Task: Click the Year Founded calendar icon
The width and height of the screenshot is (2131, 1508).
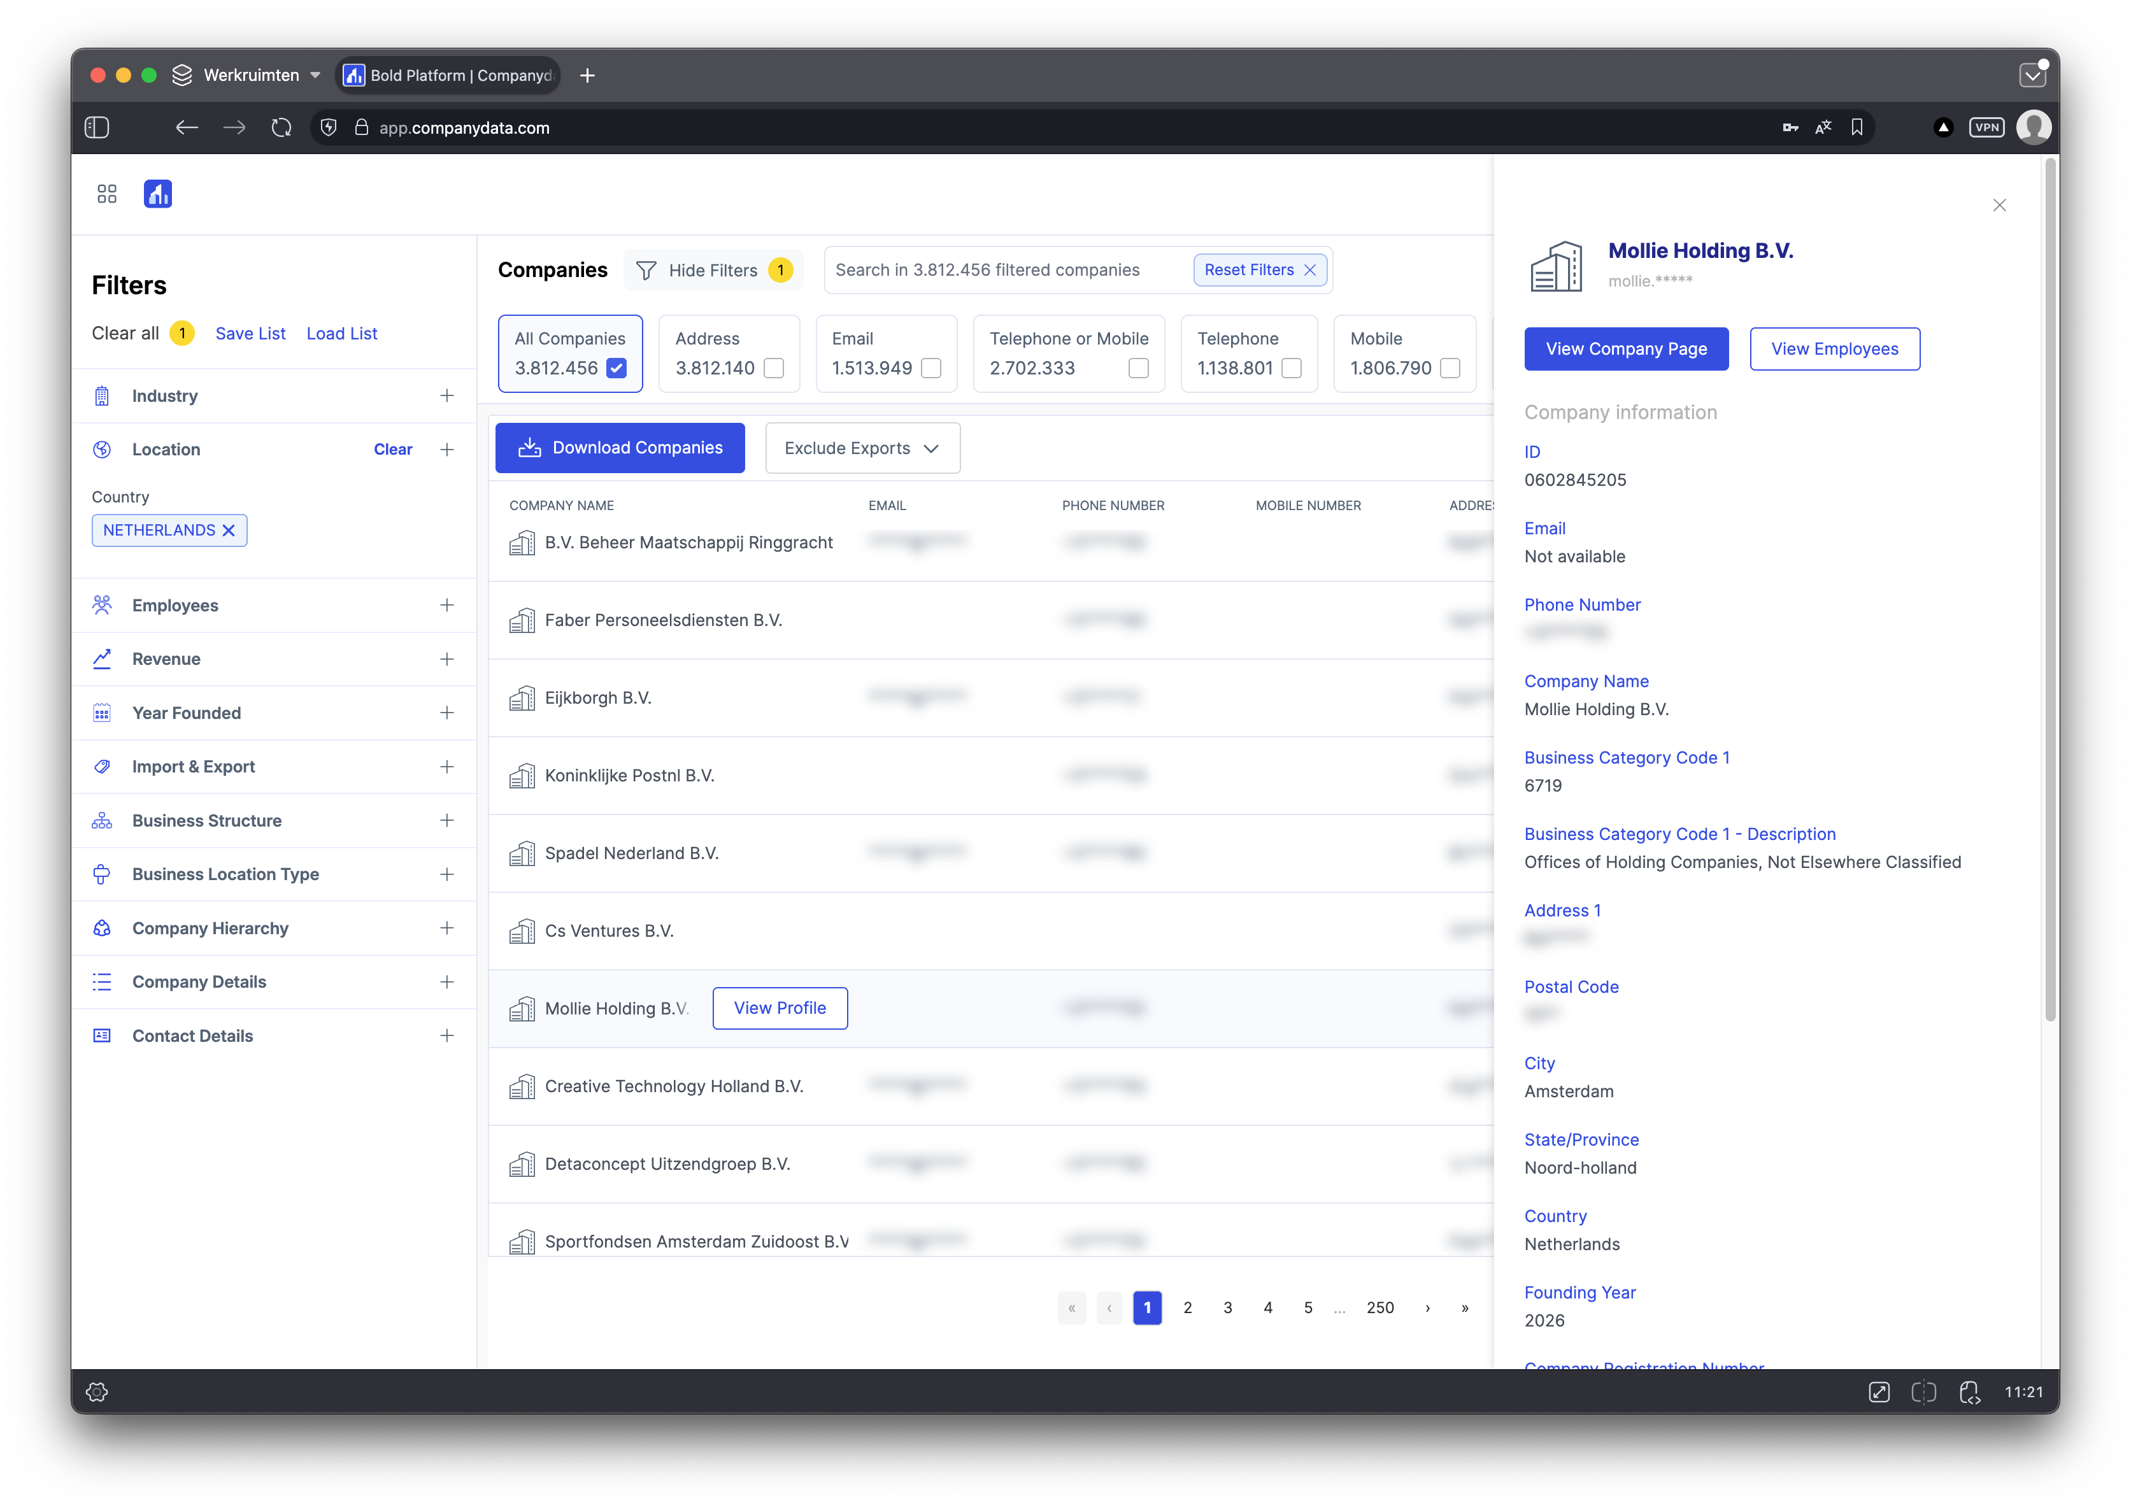Action: [102, 713]
